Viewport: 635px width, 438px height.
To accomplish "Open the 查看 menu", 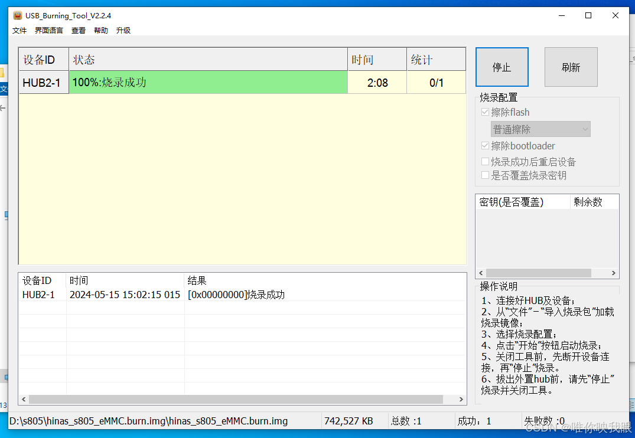I will pos(79,30).
